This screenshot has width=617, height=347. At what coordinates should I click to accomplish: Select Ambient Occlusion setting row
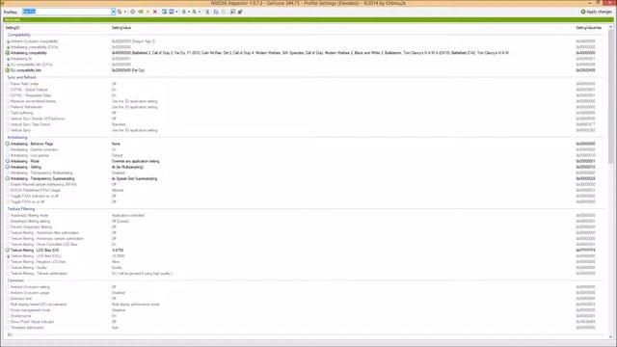coord(305,287)
